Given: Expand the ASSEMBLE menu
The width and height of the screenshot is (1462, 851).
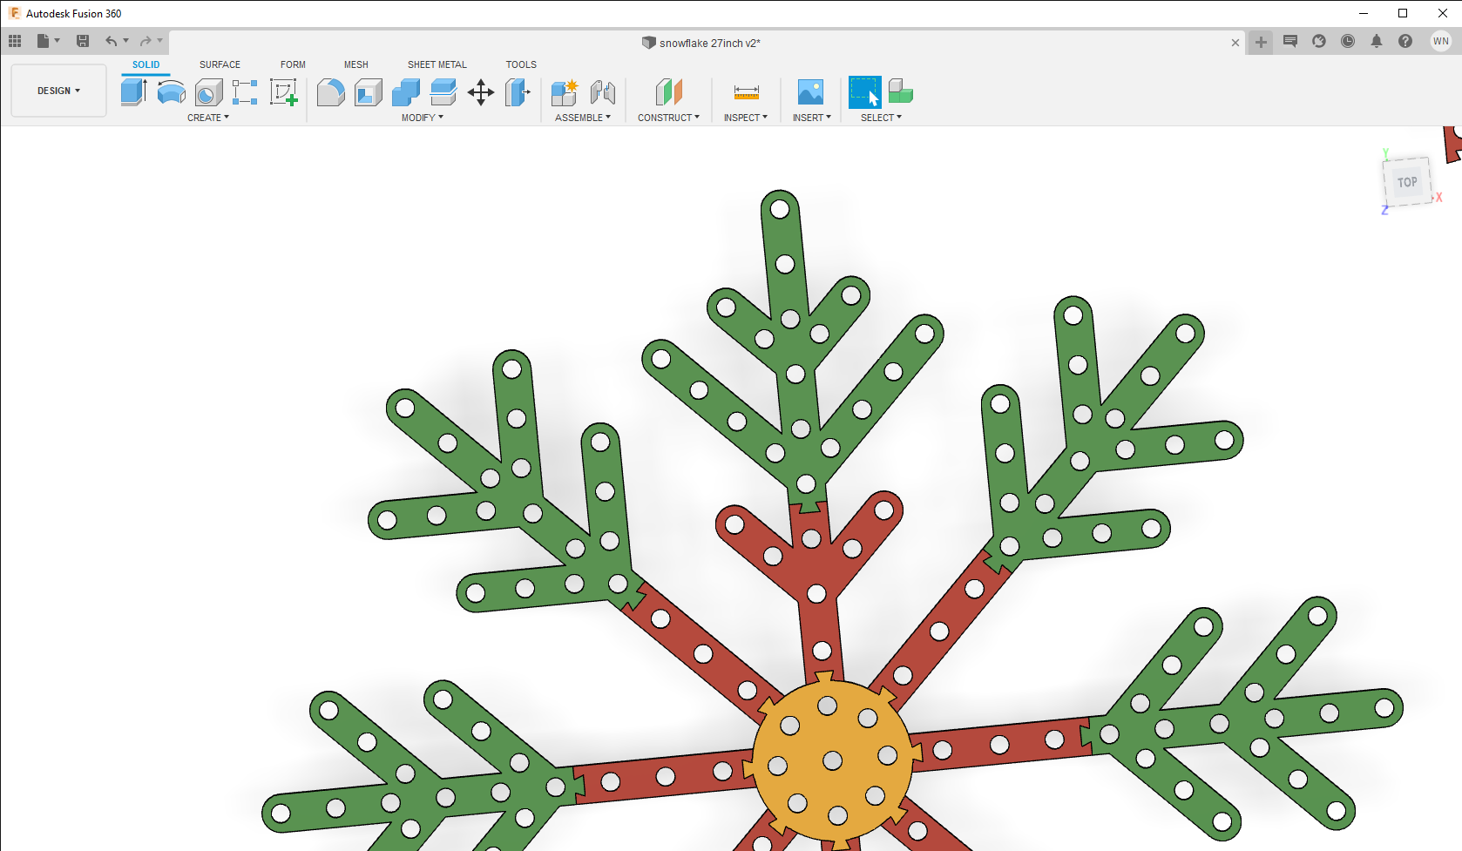Looking at the screenshot, I should coord(583,118).
